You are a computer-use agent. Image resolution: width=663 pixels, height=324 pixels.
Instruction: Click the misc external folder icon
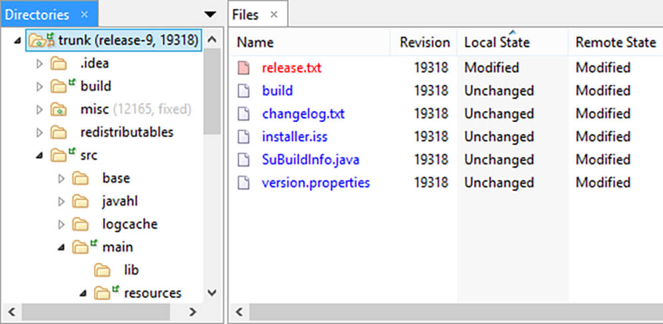[x=58, y=110]
